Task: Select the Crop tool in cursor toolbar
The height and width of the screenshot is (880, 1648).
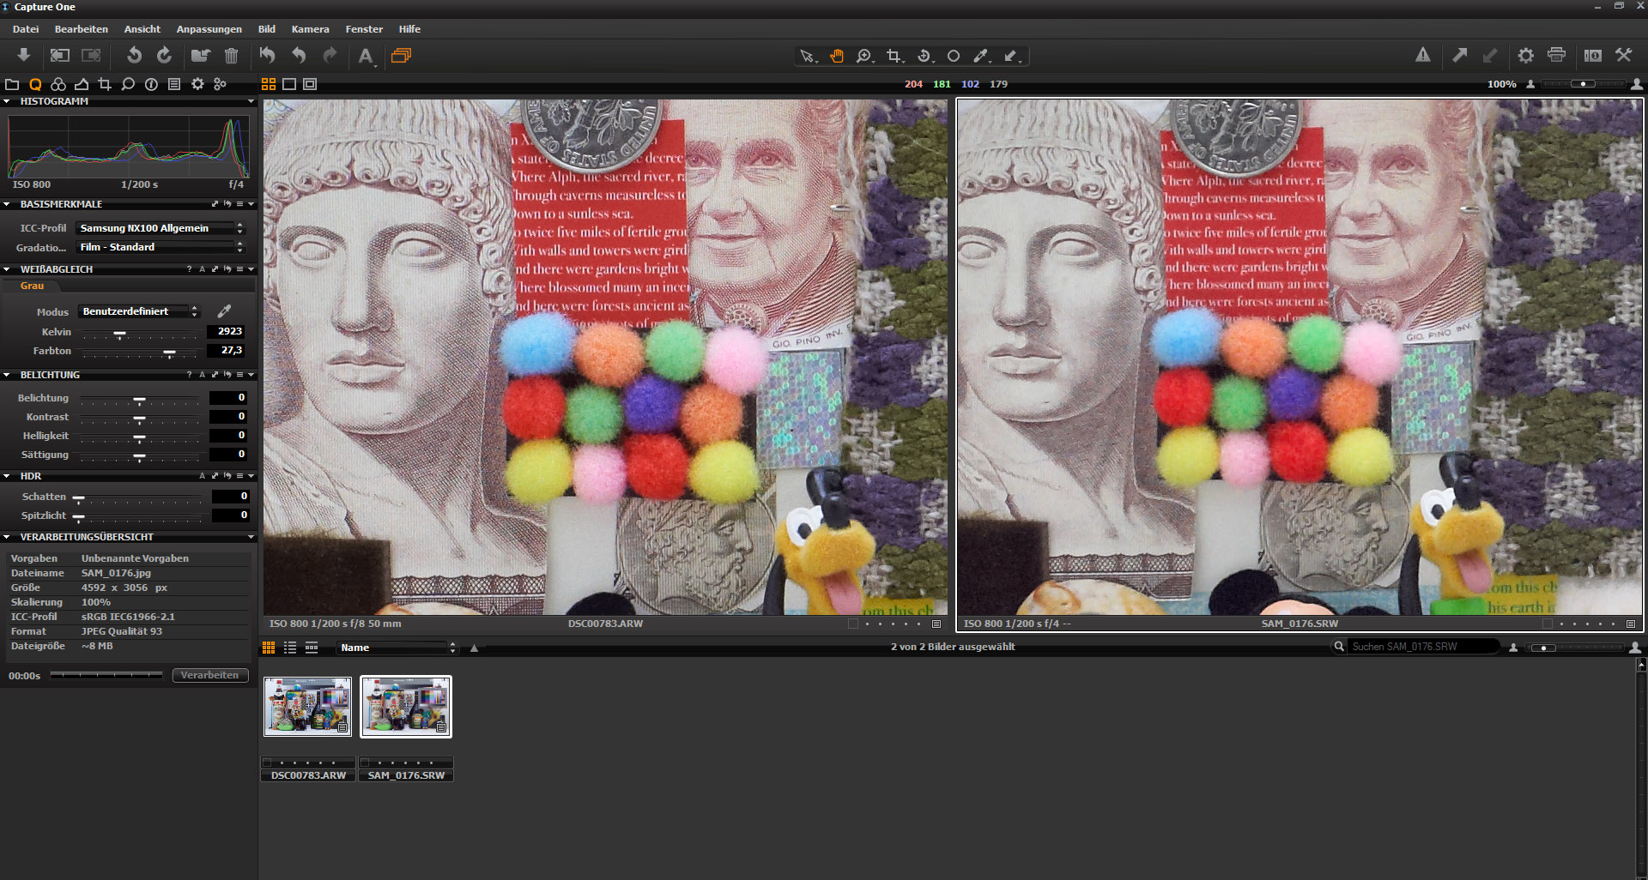Action: click(894, 56)
